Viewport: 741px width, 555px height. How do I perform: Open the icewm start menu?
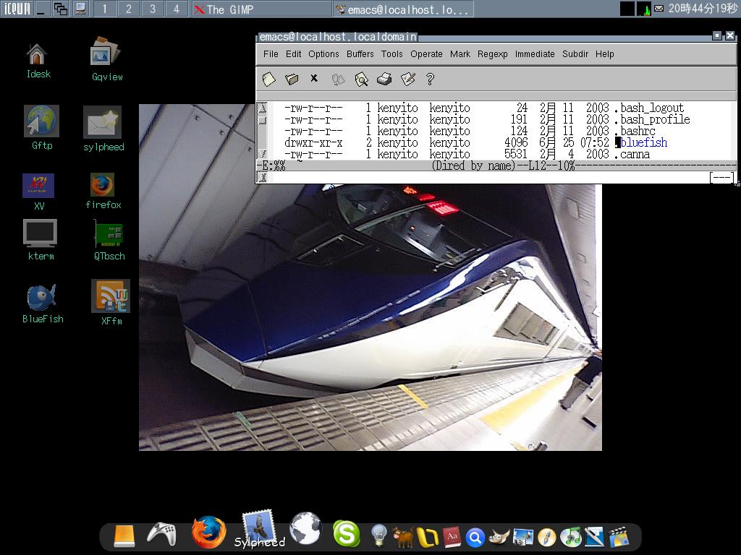click(17, 9)
